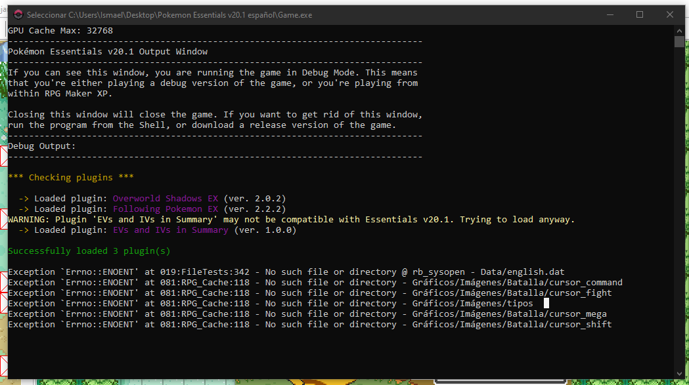689x385 pixels.
Task: Minimize the Game.exe console window
Action: (608, 14)
